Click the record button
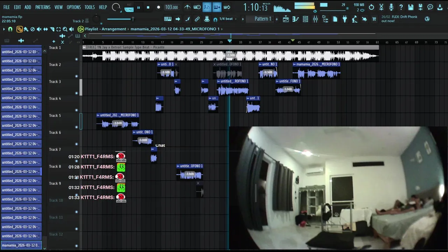 [x=158, y=7]
